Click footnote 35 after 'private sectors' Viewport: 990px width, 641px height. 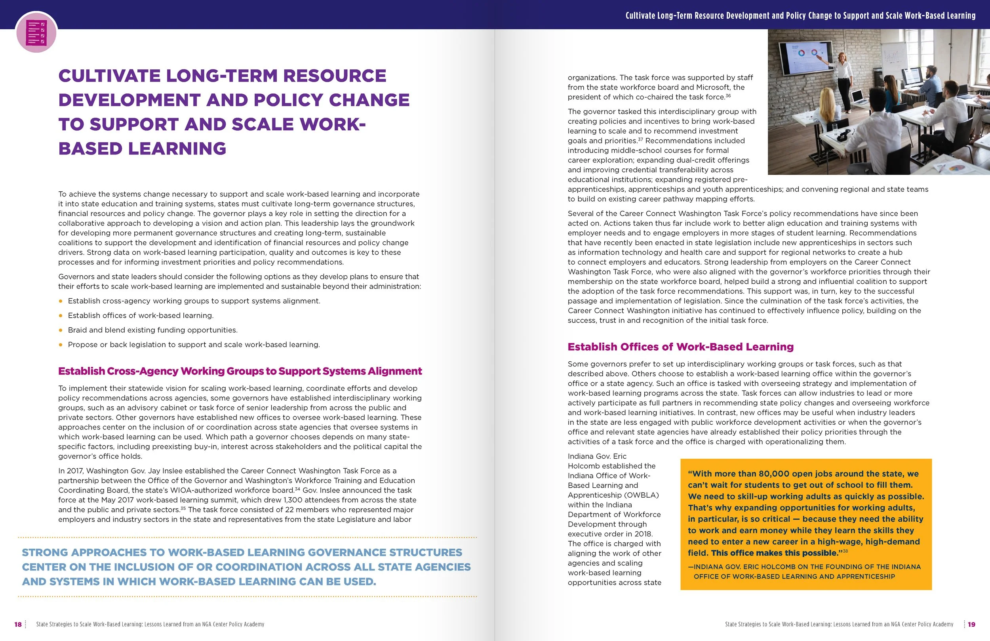click(183, 508)
